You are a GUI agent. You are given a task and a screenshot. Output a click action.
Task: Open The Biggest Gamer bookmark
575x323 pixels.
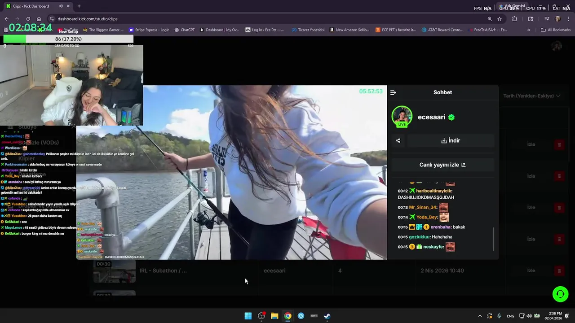tap(103, 30)
